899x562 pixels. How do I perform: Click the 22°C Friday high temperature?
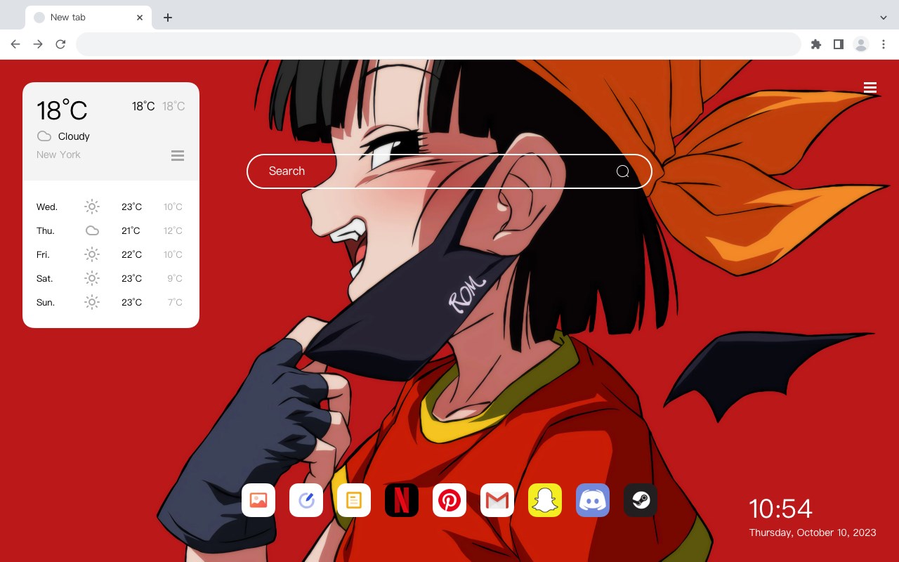(131, 254)
